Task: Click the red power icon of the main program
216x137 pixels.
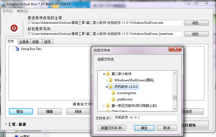Action: pos(14,28)
